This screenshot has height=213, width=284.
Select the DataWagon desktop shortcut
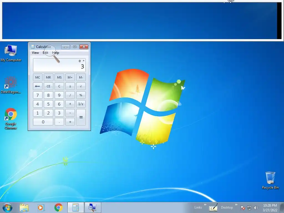pyautogui.click(x=11, y=85)
